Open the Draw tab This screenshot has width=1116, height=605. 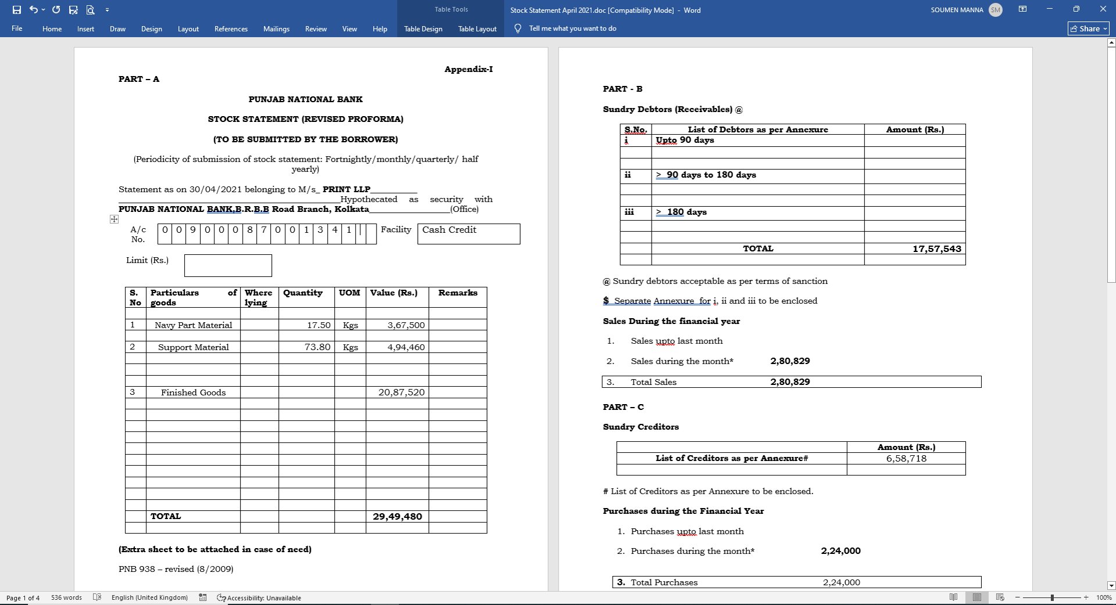tap(117, 29)
